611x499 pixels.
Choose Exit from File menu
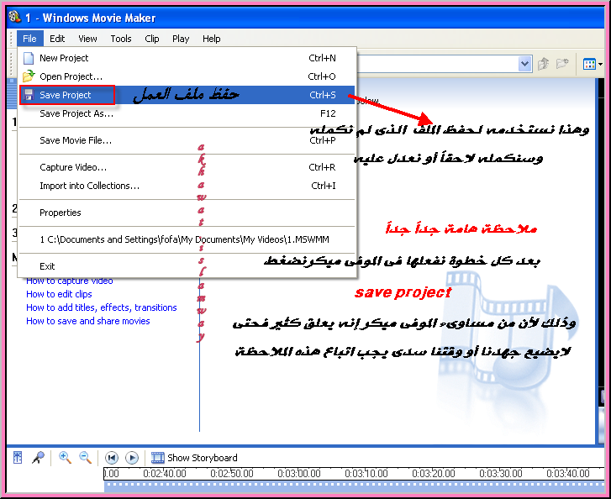click(x=187, y=266)
